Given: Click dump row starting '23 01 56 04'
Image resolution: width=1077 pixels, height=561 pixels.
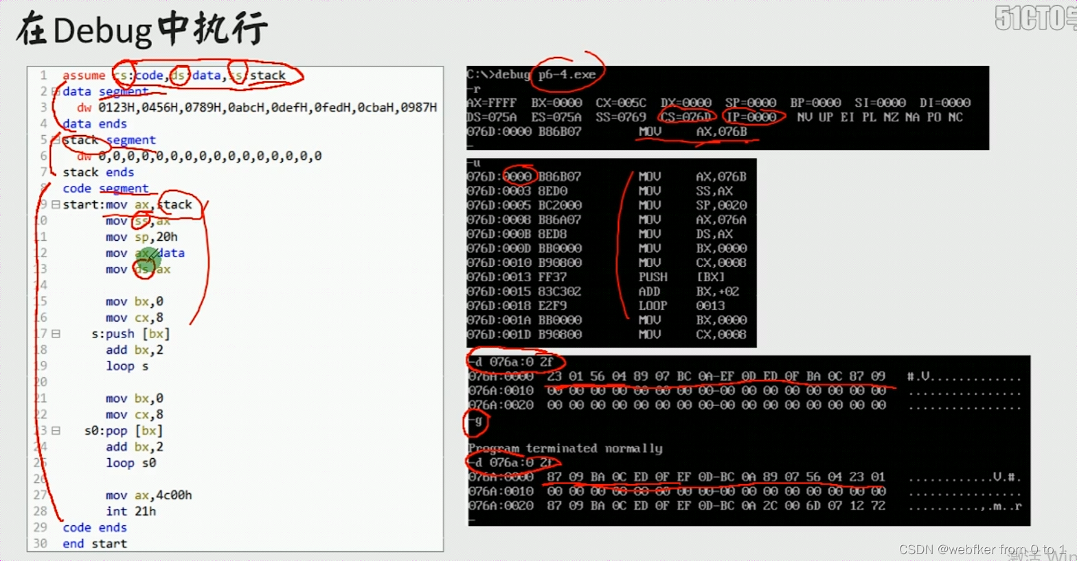Looking at the screenshot, I should (x=745, y=377).
